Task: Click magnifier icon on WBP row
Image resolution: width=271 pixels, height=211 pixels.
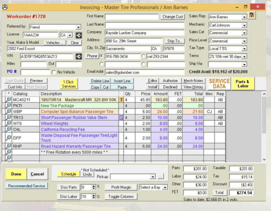Action: coord(8,112)
